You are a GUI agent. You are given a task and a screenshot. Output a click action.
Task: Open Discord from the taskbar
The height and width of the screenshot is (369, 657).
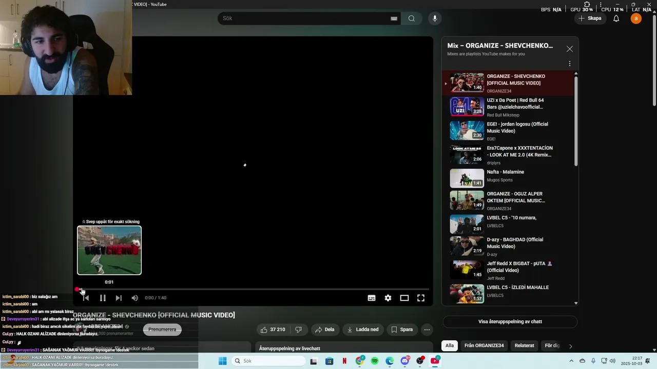pyautogui.click(x=405, y=361)
